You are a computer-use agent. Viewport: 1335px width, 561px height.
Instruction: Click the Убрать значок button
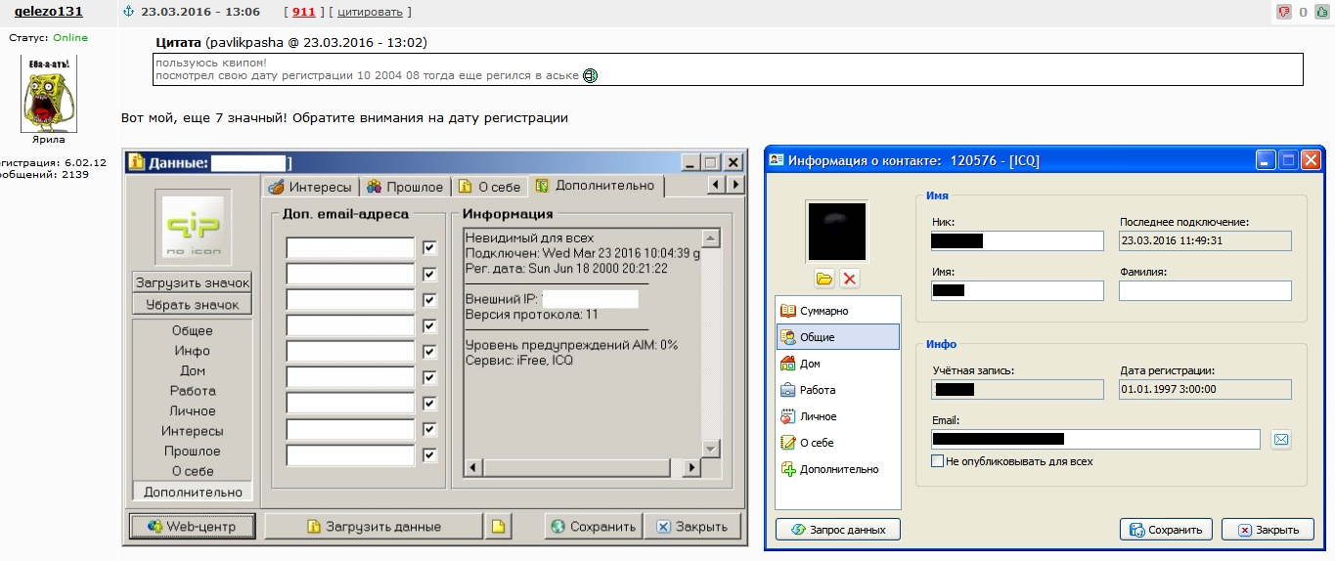(192, 304)
